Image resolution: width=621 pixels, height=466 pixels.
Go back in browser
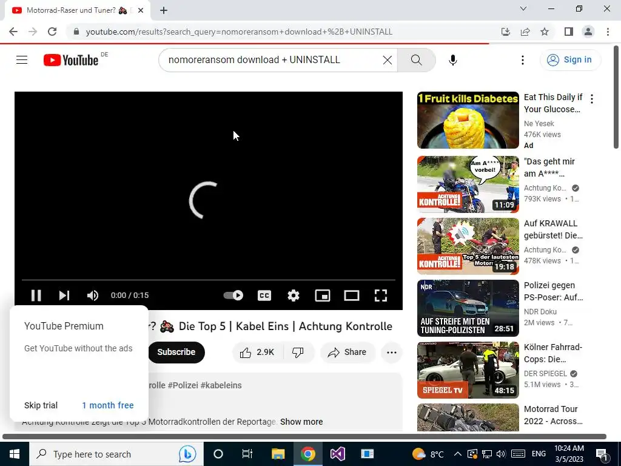[13, 32]
